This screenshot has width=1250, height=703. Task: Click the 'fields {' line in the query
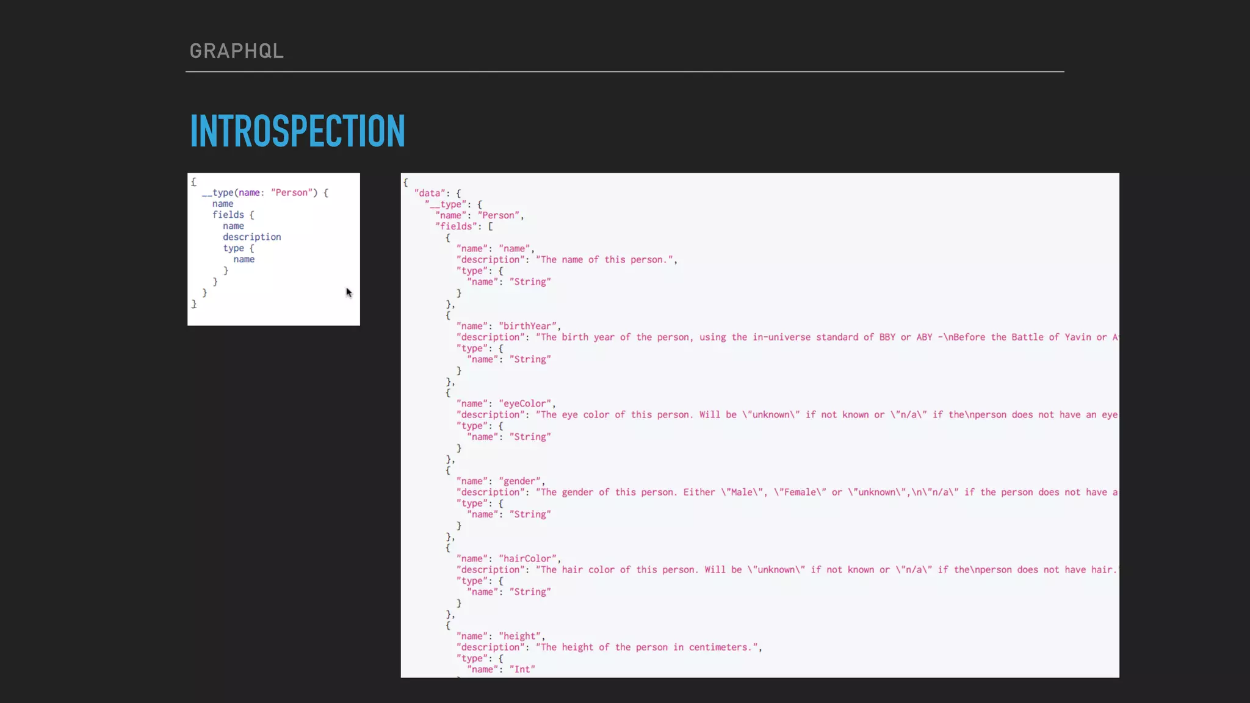(233, 215)
